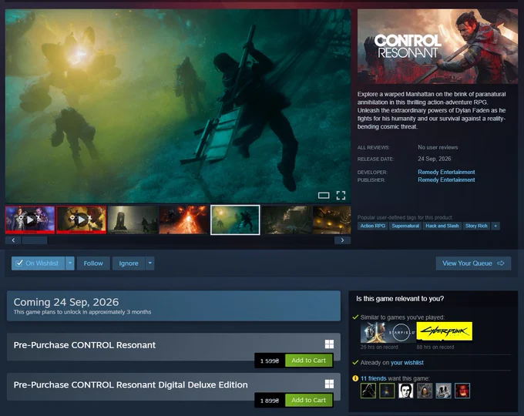This screenshot has height=416, width=524.
Task: Open fifth friend avatar with grey figure
Action: (443, 391)
